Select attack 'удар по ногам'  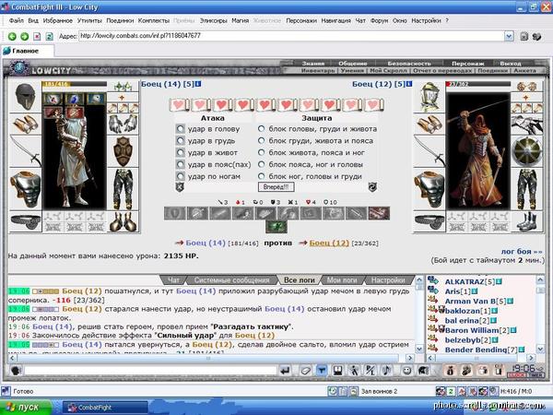point(181,176)
